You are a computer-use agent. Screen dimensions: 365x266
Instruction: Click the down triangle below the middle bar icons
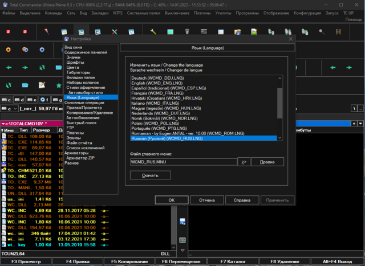[x=182, y=251]
